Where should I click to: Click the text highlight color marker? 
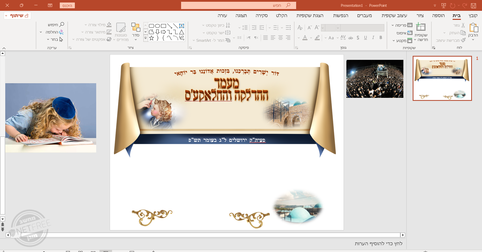[317, 38]
